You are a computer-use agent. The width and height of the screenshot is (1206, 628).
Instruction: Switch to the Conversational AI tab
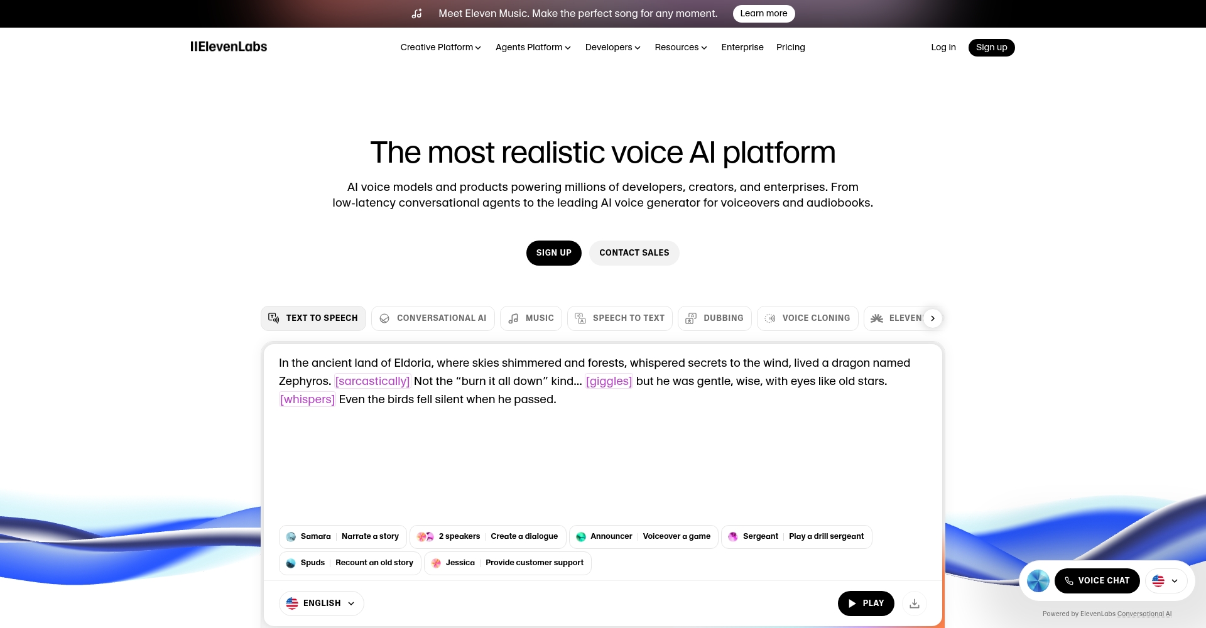(433, 318)
